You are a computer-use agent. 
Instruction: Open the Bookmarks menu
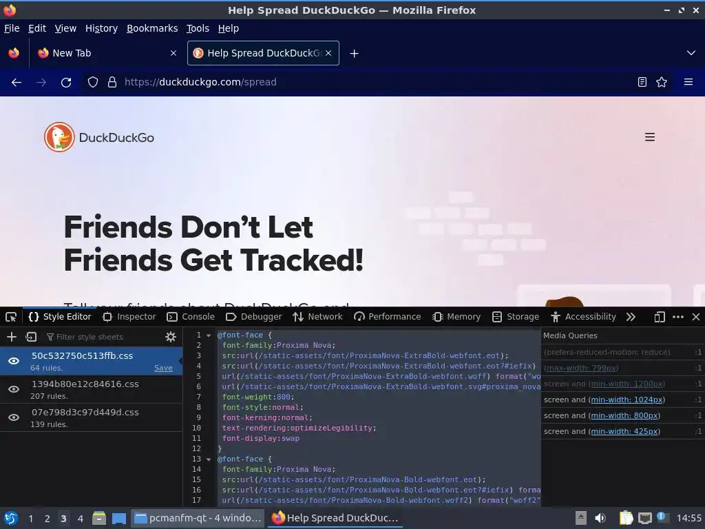152,28
